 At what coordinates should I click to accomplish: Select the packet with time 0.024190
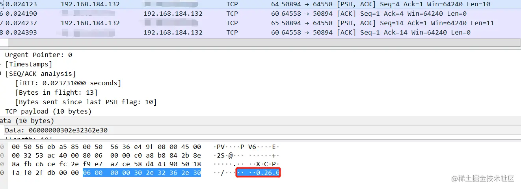260,14
